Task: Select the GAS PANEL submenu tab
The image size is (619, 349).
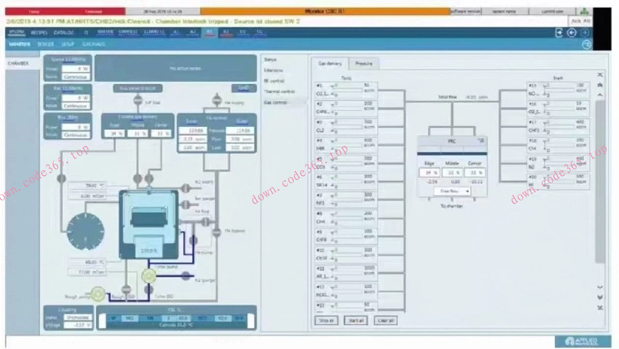Action: click(94, 44)
